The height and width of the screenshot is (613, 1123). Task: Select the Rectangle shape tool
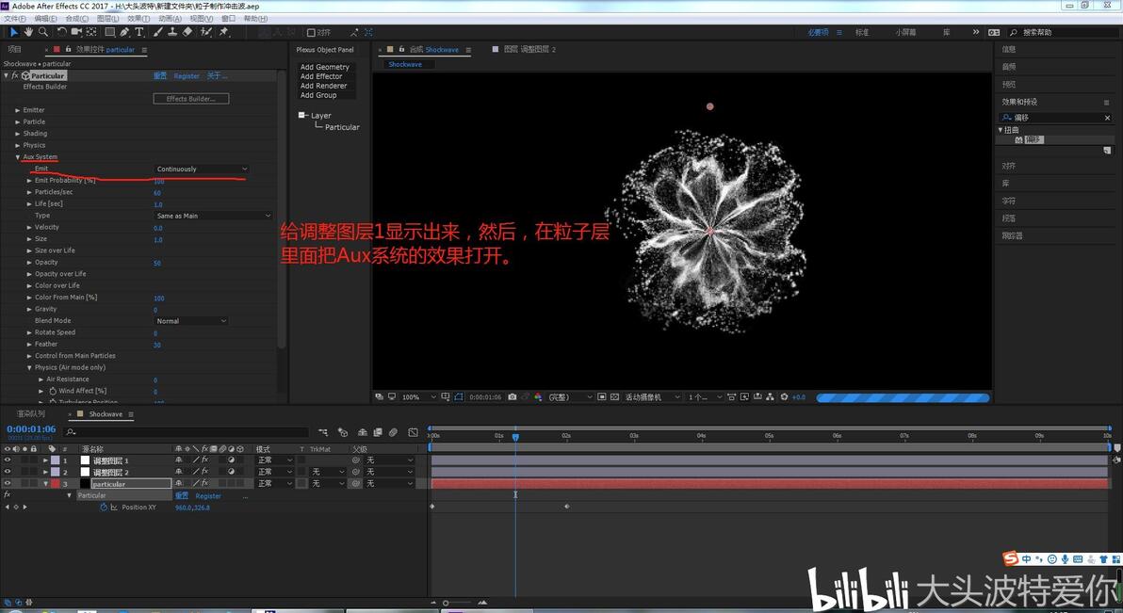[x=109, y=32]
